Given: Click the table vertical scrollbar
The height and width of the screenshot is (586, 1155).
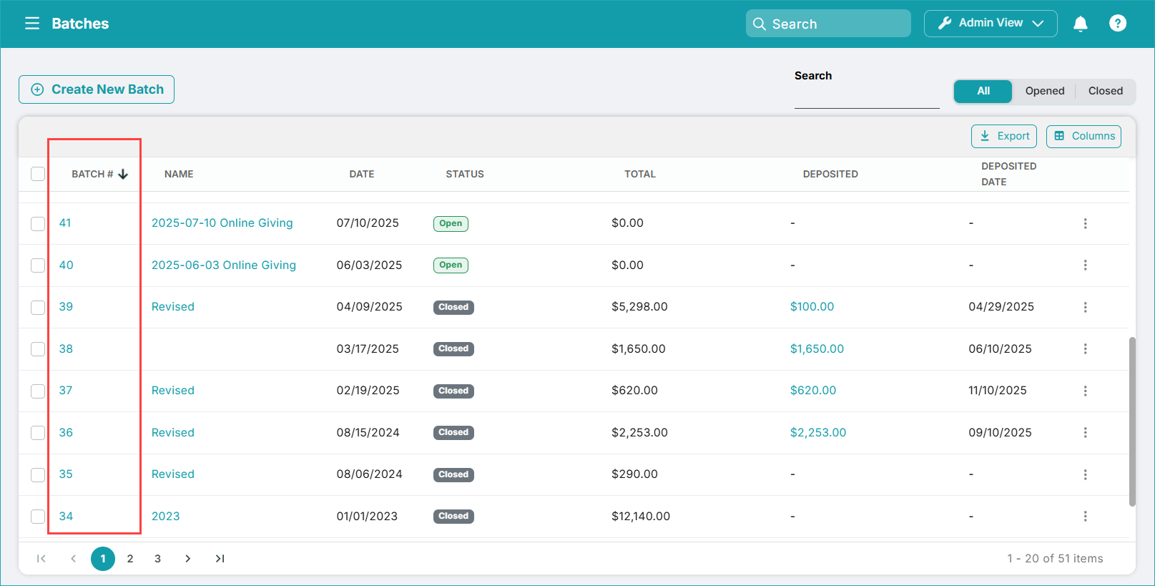Looking at the screenshot, I should coord(1132,421).
